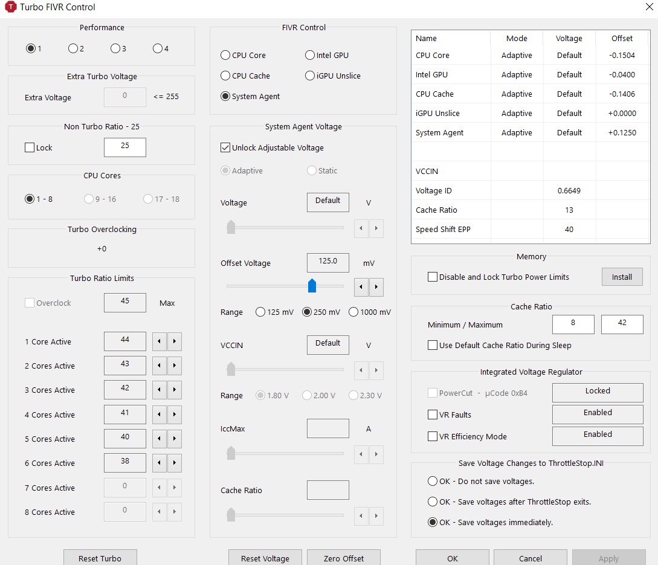
Task: Increase 3 Cores Active ratio arrow
Action: point(175,390)
